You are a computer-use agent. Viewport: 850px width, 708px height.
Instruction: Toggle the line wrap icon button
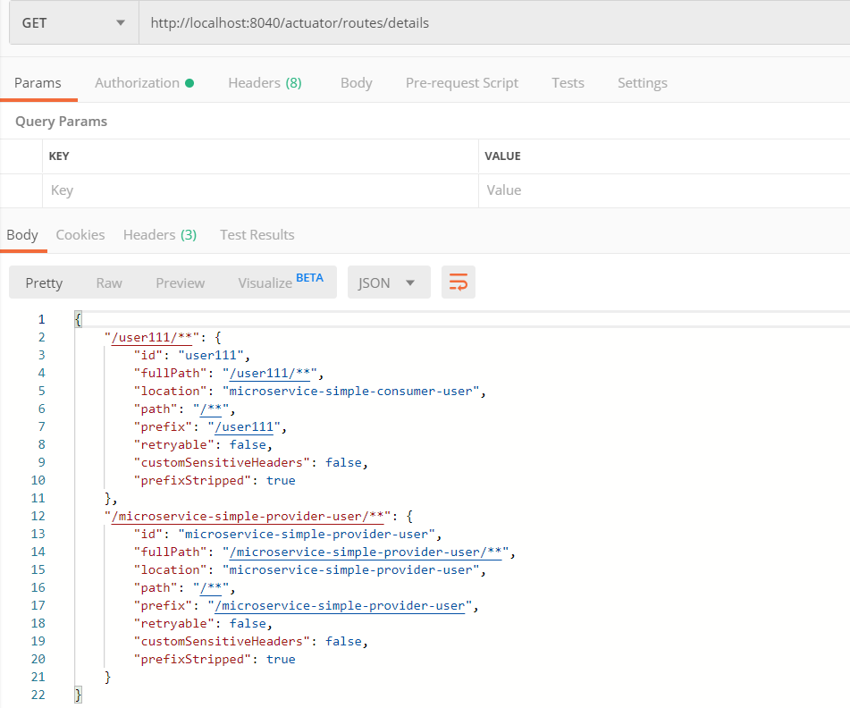click(x=458, y=282)
